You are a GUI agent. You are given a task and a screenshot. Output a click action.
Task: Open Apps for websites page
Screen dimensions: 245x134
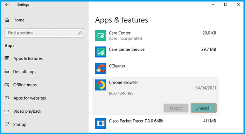tap(29, 98)
